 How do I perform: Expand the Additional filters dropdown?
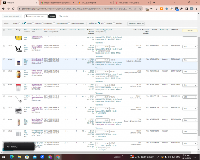(136, 24)
